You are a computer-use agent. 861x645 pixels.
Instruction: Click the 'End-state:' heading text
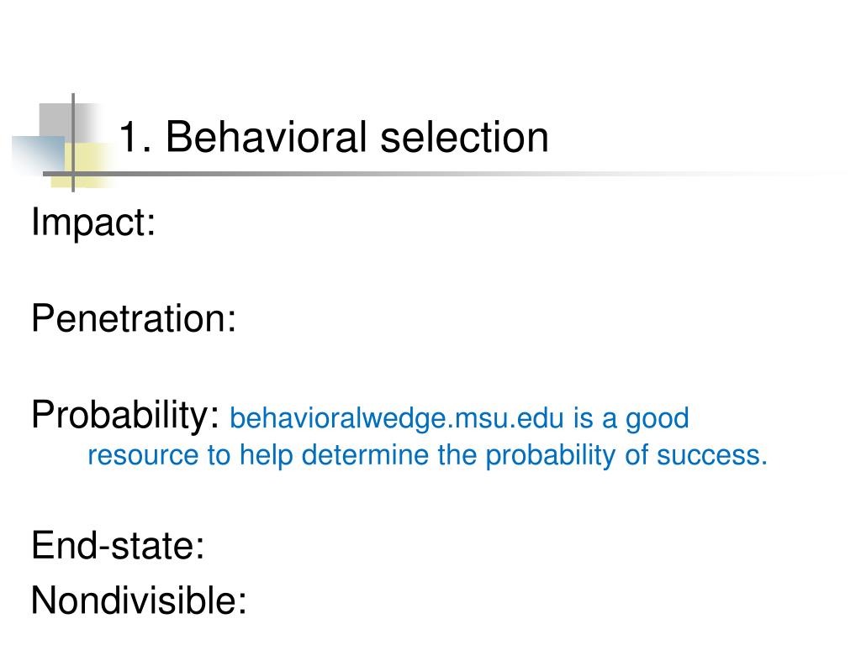118,546
